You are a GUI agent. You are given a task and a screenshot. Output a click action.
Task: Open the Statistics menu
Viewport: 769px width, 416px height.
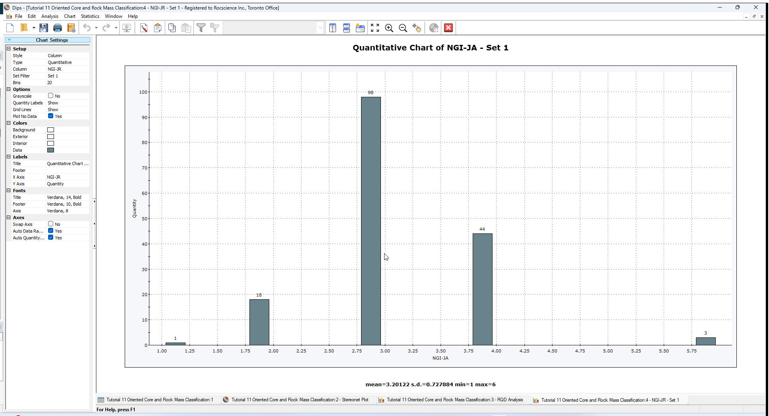point(90,16)
